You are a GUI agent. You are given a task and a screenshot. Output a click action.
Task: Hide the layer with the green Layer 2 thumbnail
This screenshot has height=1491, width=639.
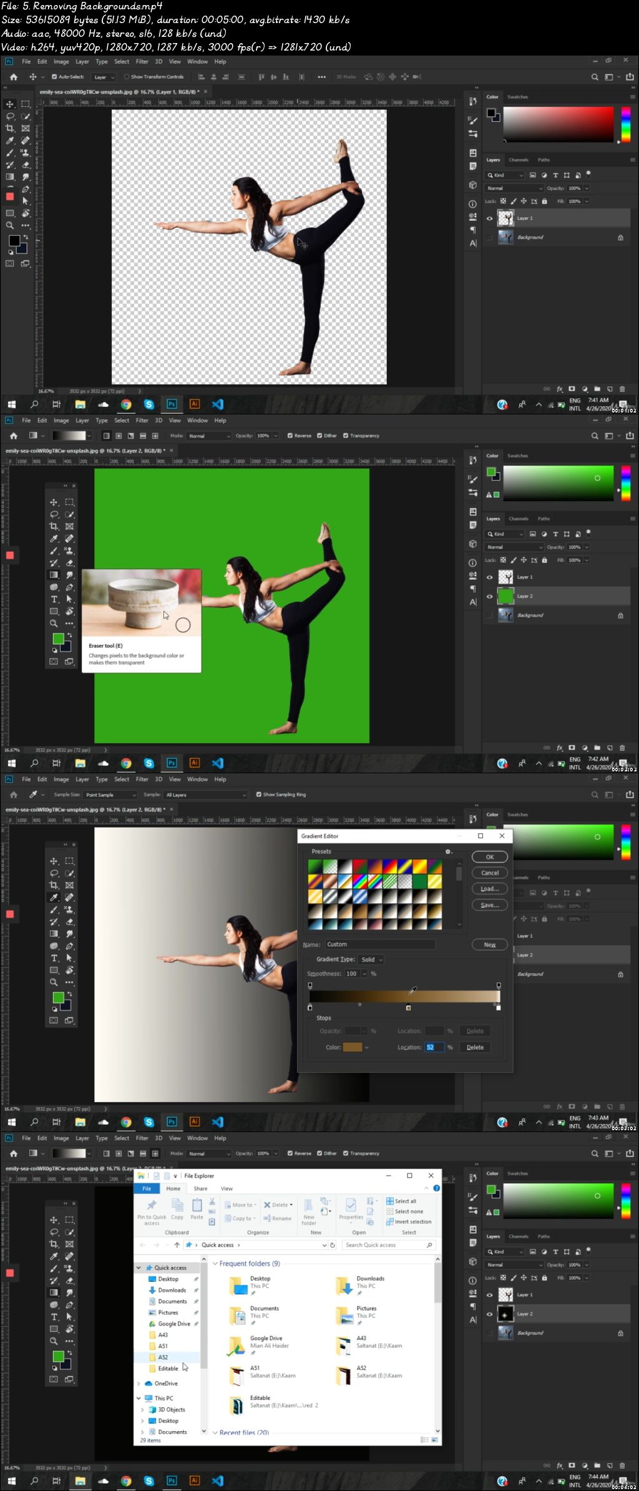490,596
